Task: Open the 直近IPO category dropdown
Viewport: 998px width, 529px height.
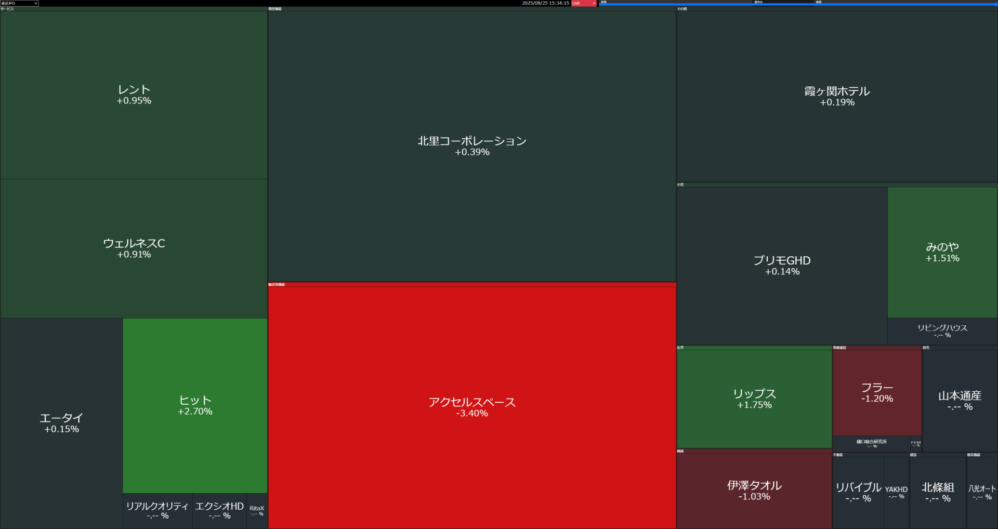Action: coord(19,3)
